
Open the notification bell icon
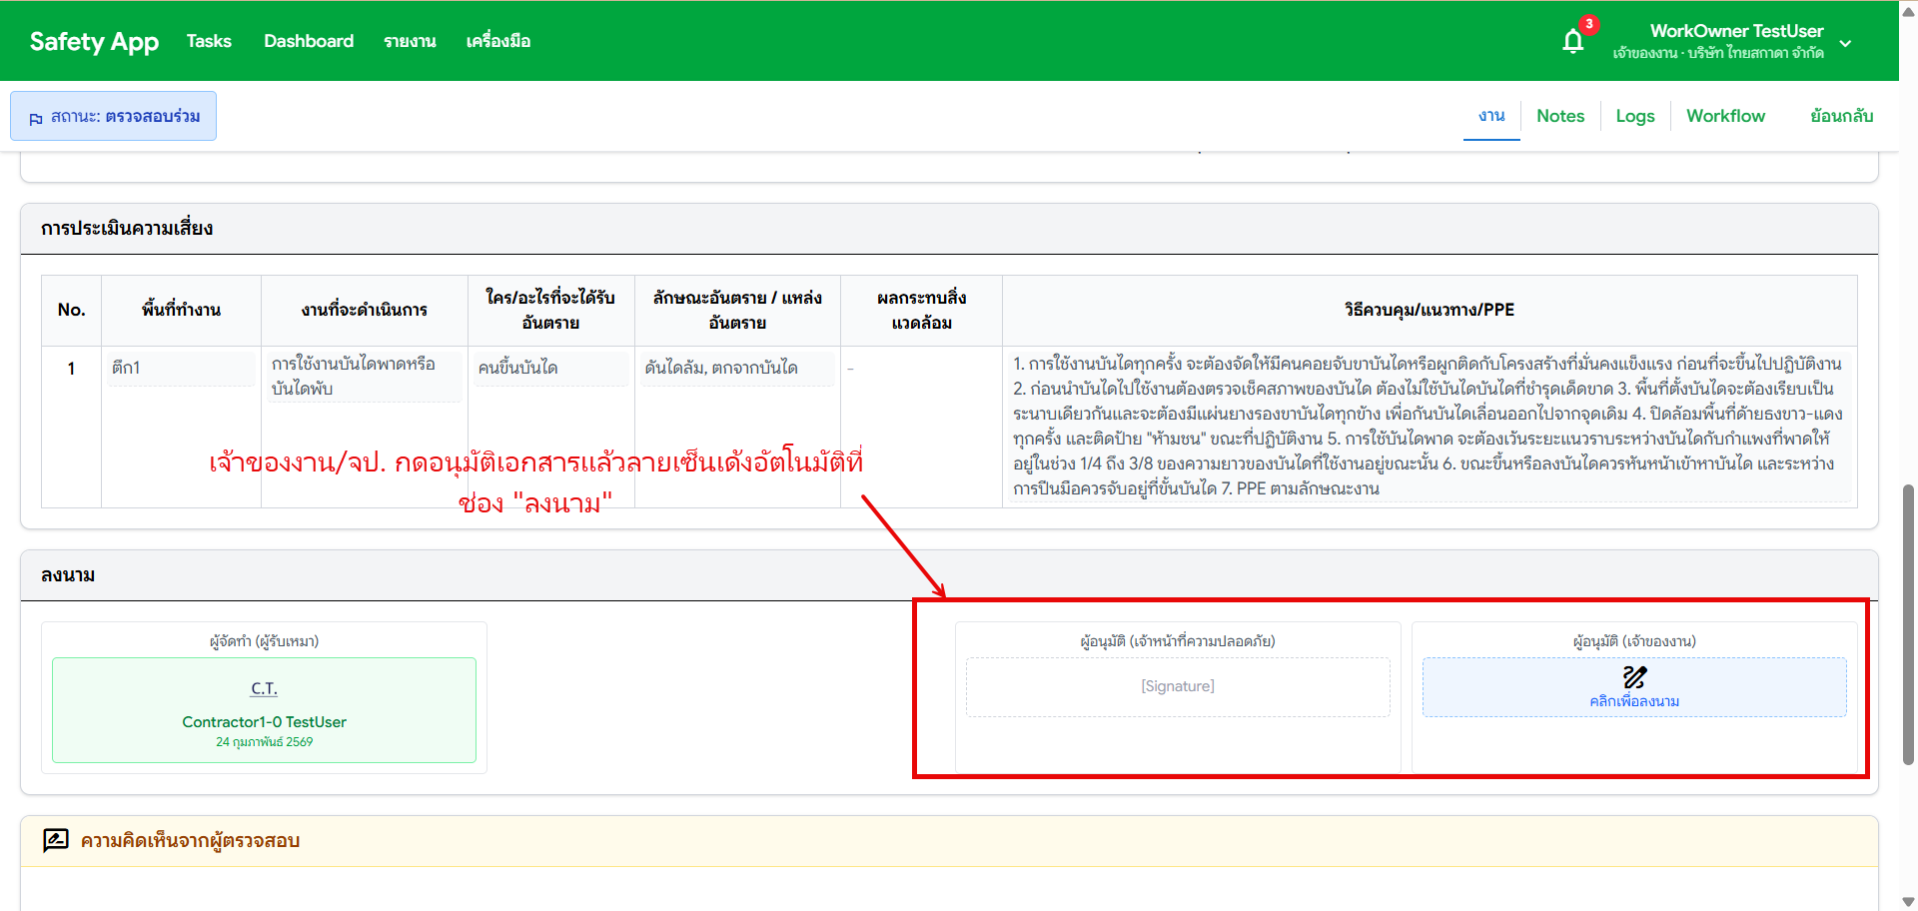pyautogui.click(x=1572, y=41)
